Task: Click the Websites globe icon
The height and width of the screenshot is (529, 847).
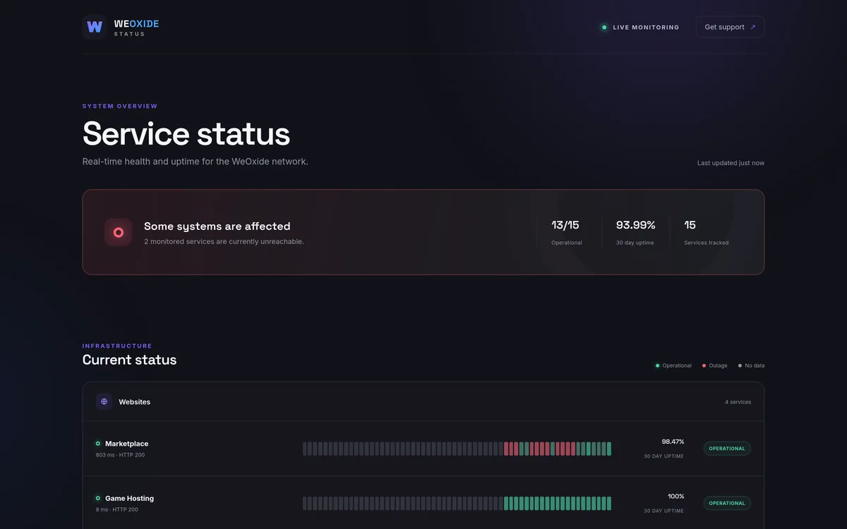Action: point(104,401)
